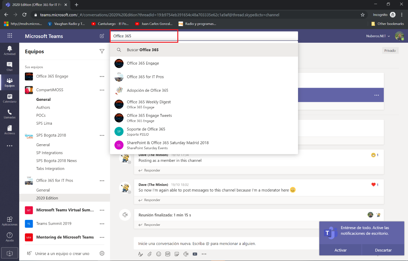Open the GIF picker
The image size is (408, 261).
click(x=168, y=254)
